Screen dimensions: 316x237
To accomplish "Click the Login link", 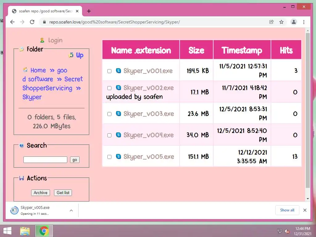I will [55, 40].
